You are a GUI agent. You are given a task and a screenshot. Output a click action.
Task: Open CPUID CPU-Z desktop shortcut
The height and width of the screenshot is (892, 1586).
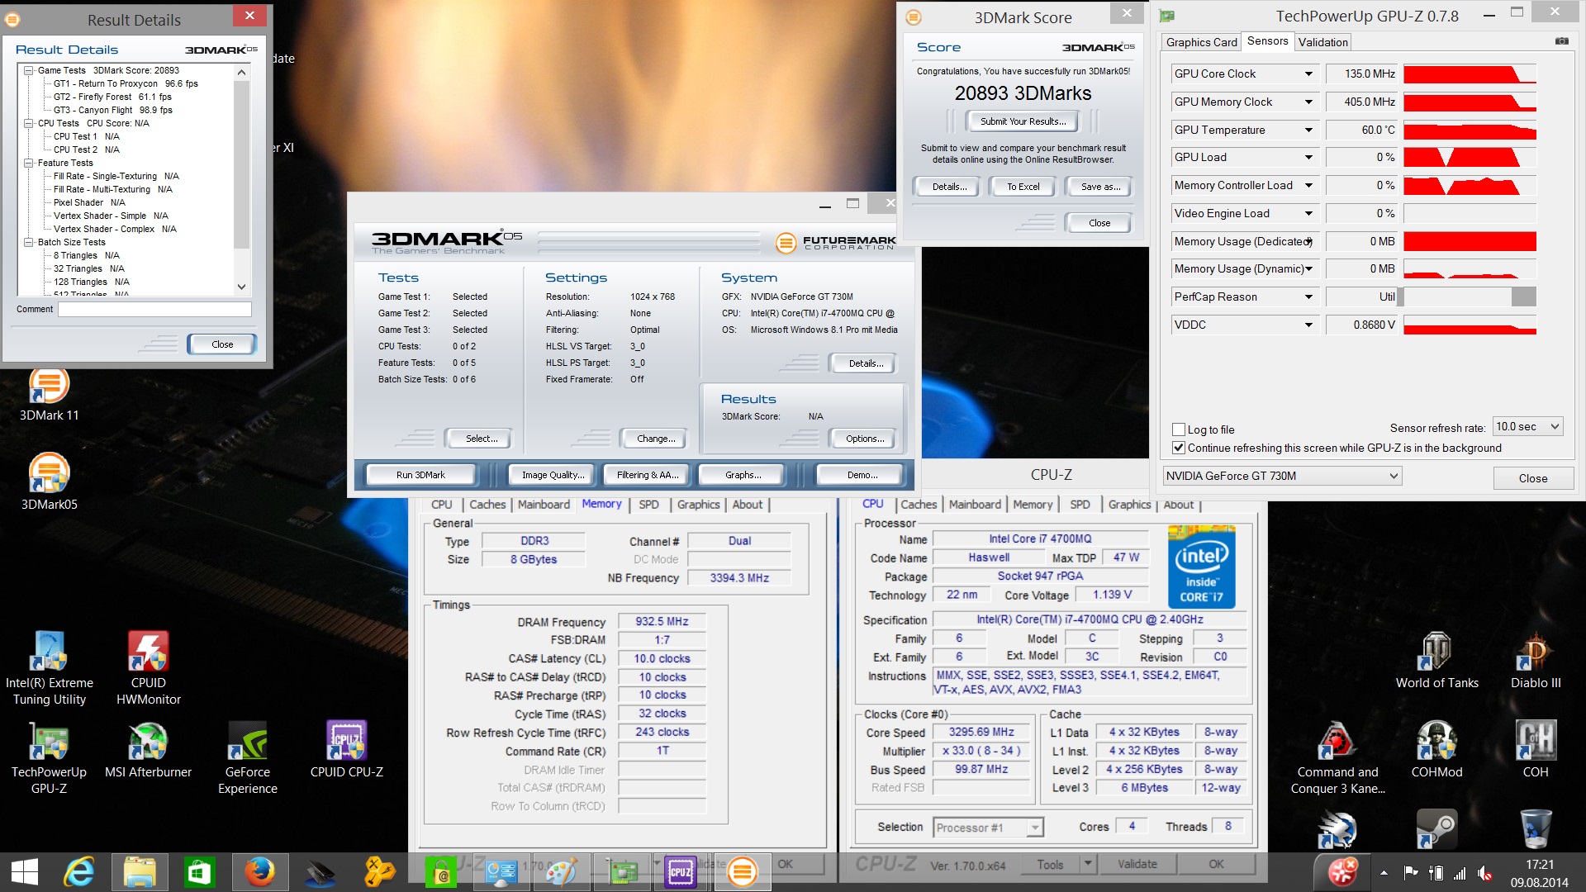pos(346,750)
